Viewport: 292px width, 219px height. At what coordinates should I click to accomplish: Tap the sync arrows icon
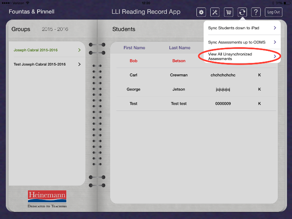pos(242,12)
